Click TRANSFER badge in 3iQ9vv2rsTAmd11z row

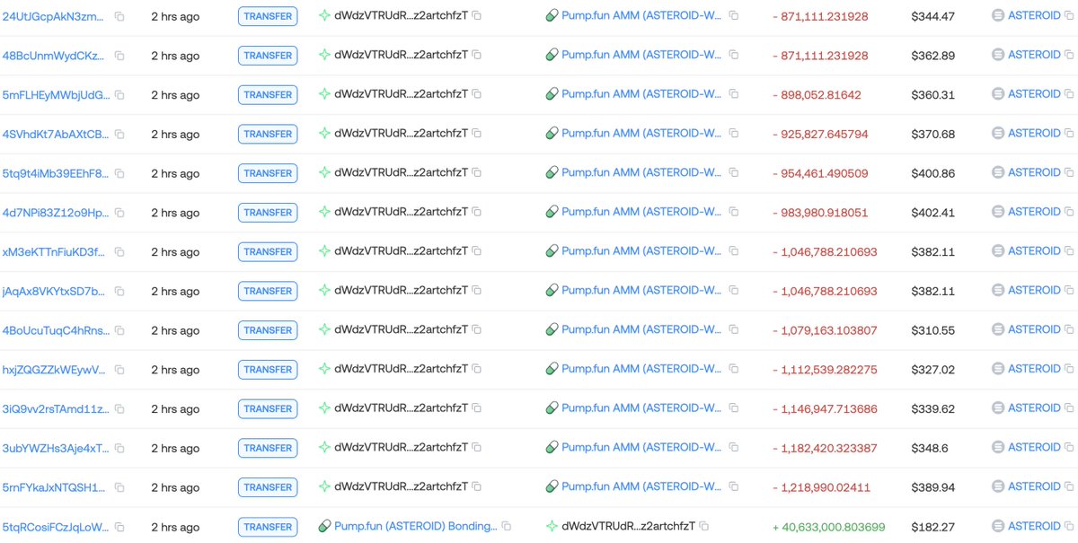pos(268,408)
